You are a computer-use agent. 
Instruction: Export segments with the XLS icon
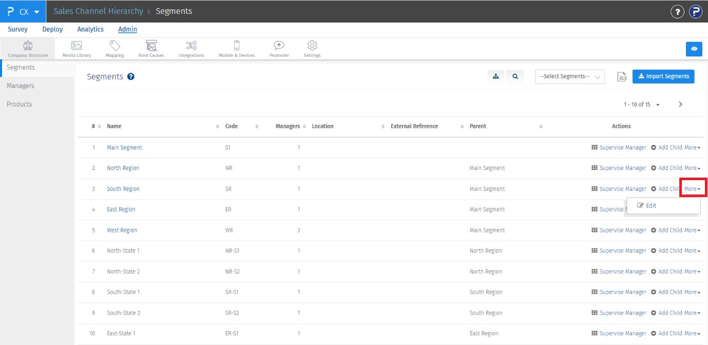pyautogui.click(x=622, y=77)
